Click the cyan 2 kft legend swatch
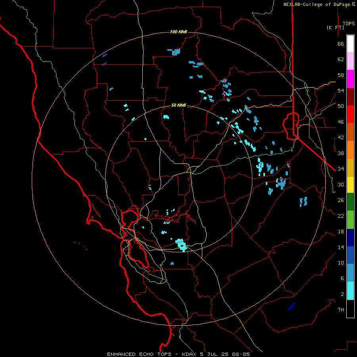357x357 pixels. [x=350, y=291]
